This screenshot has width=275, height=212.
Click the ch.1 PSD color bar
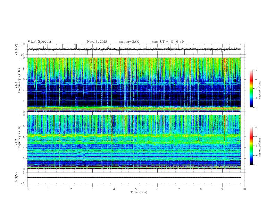coord(251,89)
